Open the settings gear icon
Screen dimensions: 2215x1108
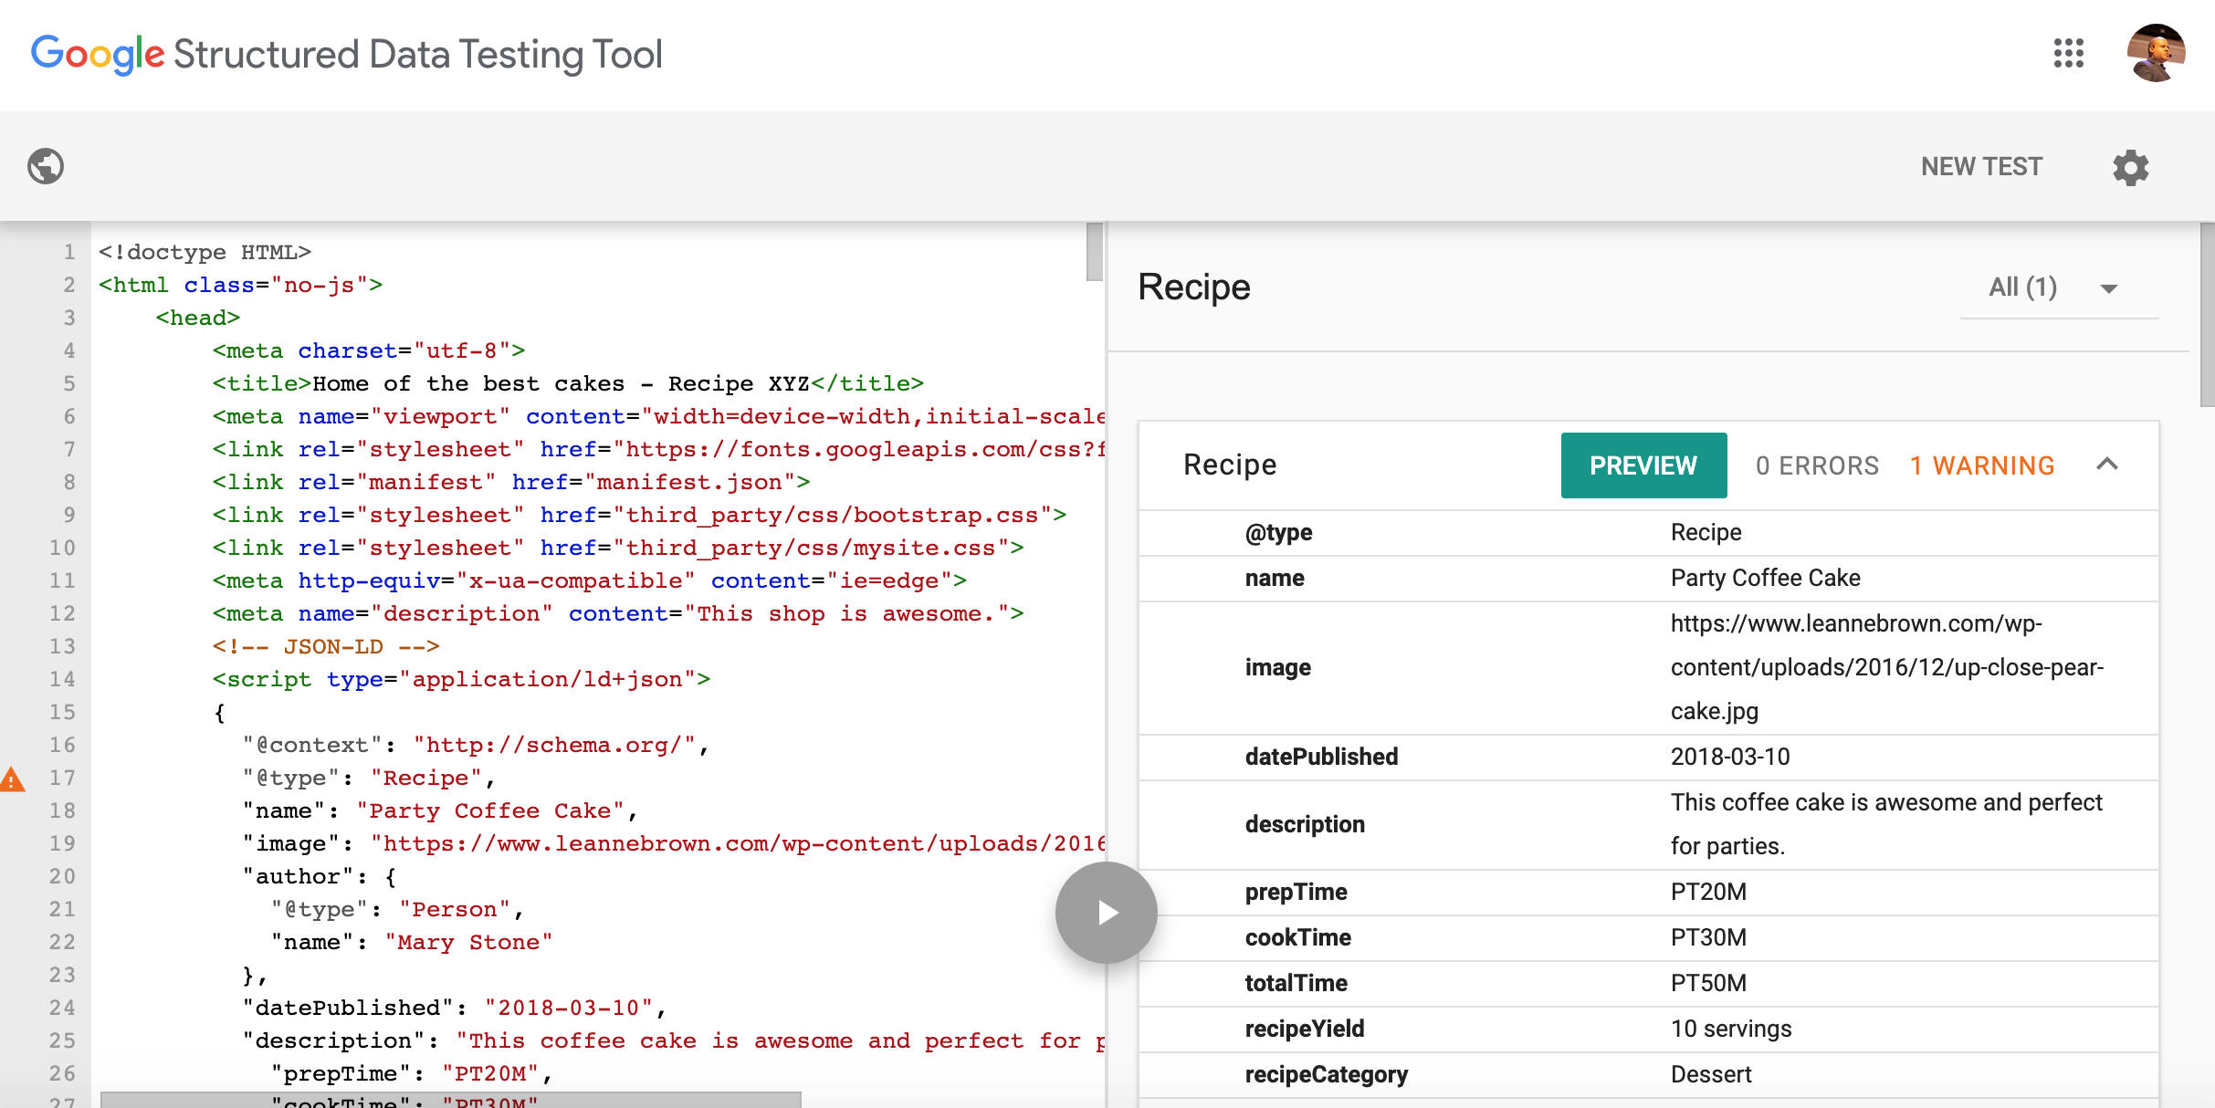[x=2130, y=167]
